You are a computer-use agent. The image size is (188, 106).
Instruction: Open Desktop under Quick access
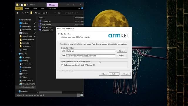[x=25, y=23]
